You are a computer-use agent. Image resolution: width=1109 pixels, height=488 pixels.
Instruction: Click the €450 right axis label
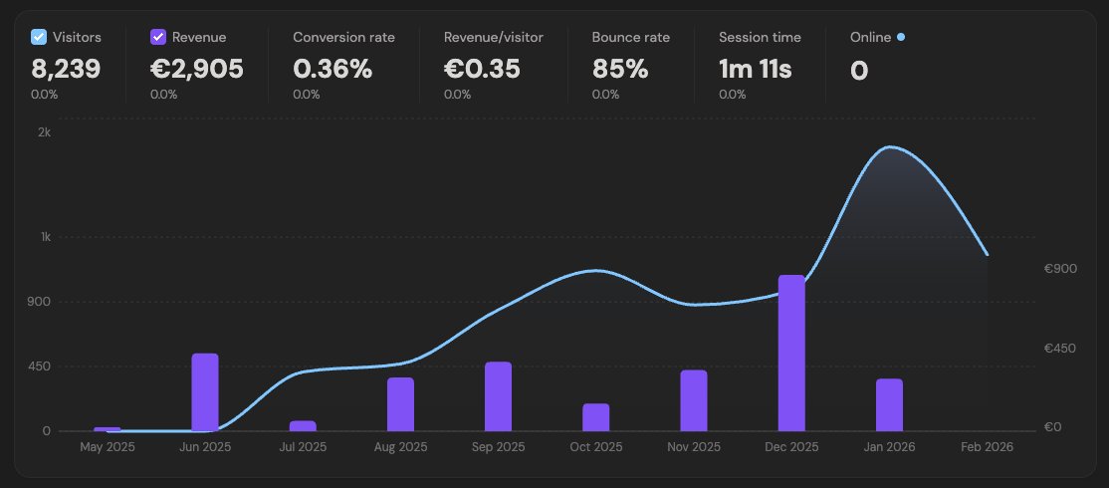[x=1060, y=348]
